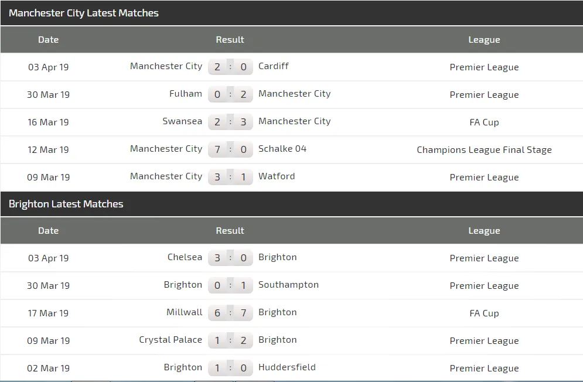
Task: Open the Brighton vs Huddersfield score box
Action: (x=230, y=367)
